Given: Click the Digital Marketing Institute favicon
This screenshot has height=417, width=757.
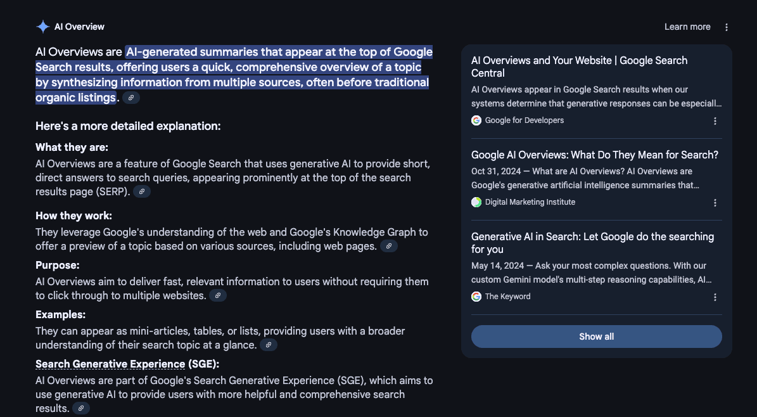Looking at the screenshot, I should [476, 202].
